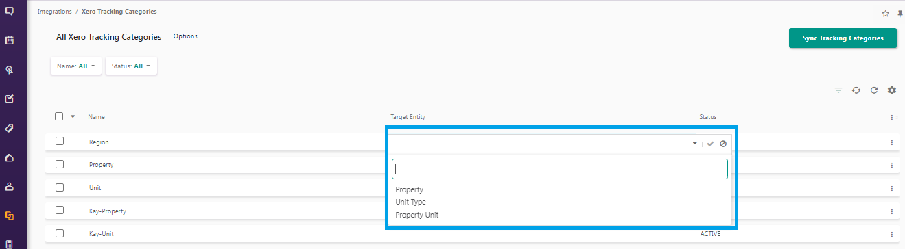Open the price tag sidebar icon
Image resolution: width=905 pixels, height=249 pixels.
[x=10, y=128]
